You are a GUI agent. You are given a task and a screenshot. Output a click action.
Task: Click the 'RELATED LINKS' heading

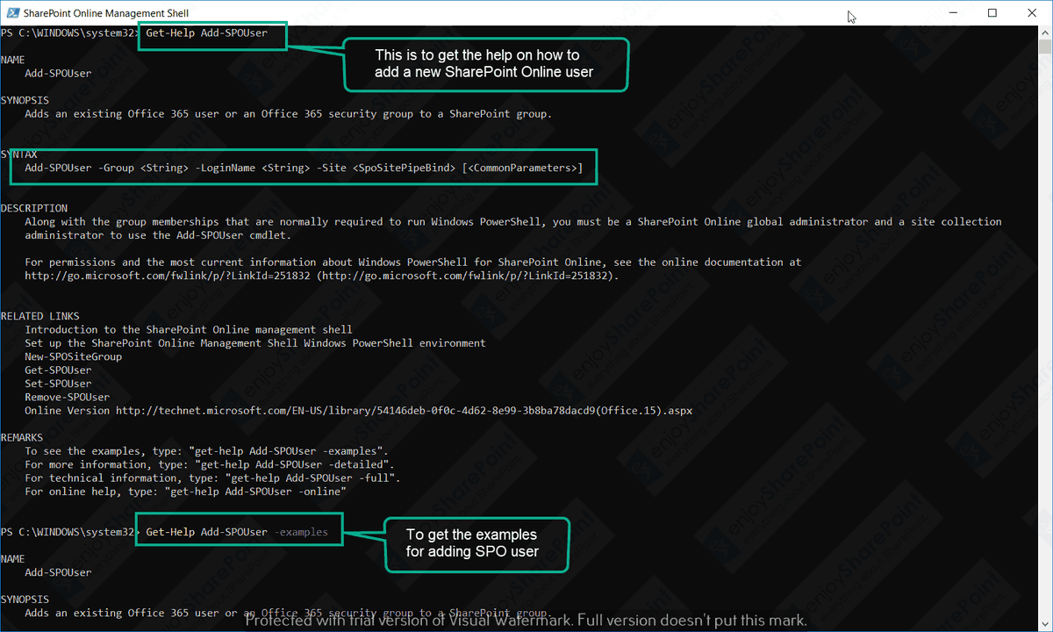[x=40, y=316]
